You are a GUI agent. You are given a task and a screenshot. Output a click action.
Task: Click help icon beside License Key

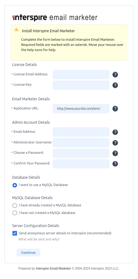(x=115, y=85)
